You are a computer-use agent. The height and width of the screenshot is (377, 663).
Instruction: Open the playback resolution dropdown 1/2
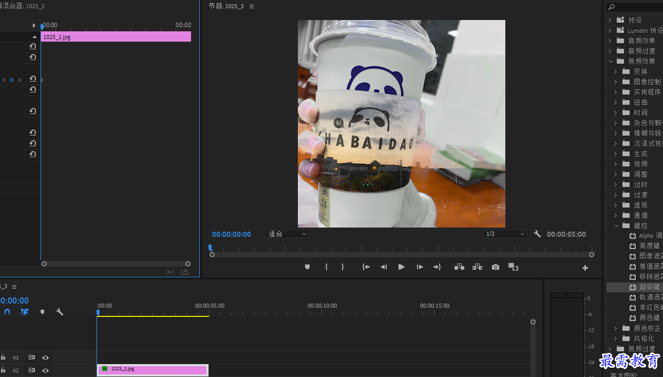(505, 234)
